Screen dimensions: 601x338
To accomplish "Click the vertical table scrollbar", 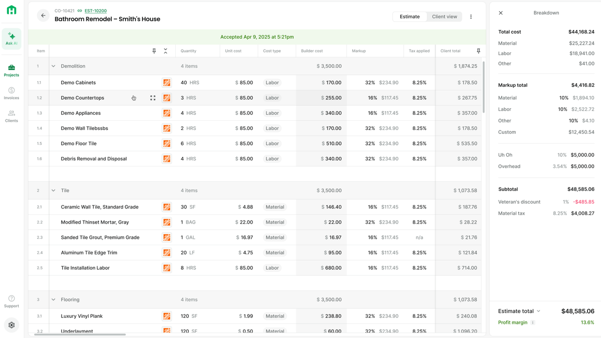I will tap(484, 87).
